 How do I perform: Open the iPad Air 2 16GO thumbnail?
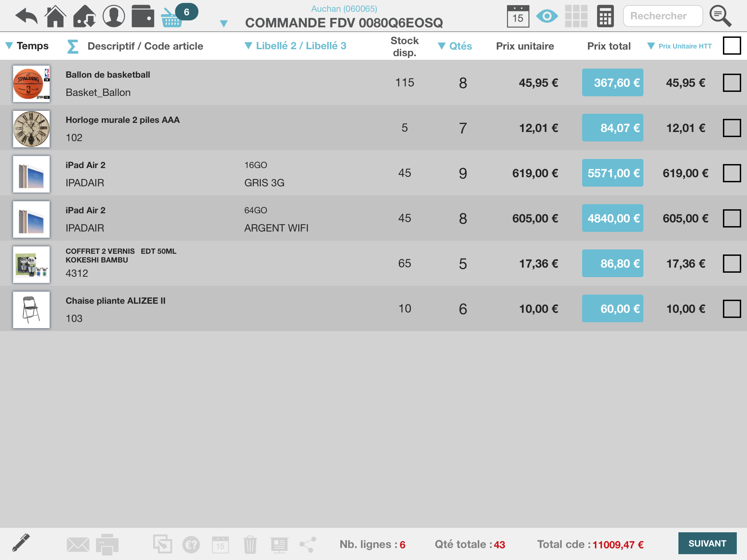[31, 174]
